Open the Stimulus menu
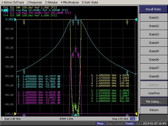Screen dimensions: 168x126 tap(51, 2)
